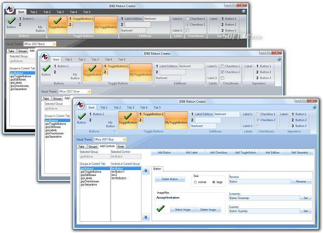Open Visual Theme dropdown showing Office 2007 Blue
Image resolution: width=323 pixels, height=233 pixels.
[x=124, y=140]
